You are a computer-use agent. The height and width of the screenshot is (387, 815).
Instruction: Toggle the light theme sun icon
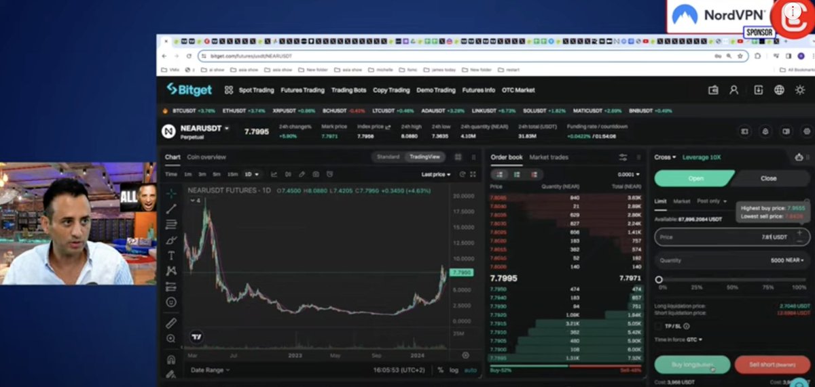(x=801, y=89)
